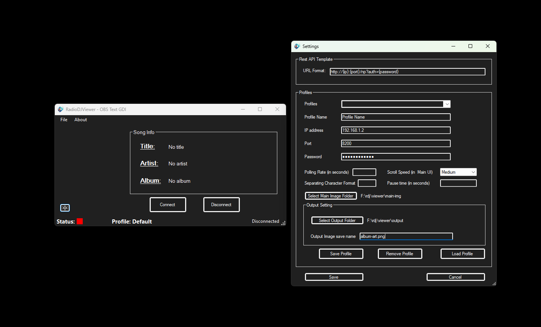Image resolution: width=541 pixels, height=327 pixels.
Task: Click the Load Profile button
Action: (462, 254)
